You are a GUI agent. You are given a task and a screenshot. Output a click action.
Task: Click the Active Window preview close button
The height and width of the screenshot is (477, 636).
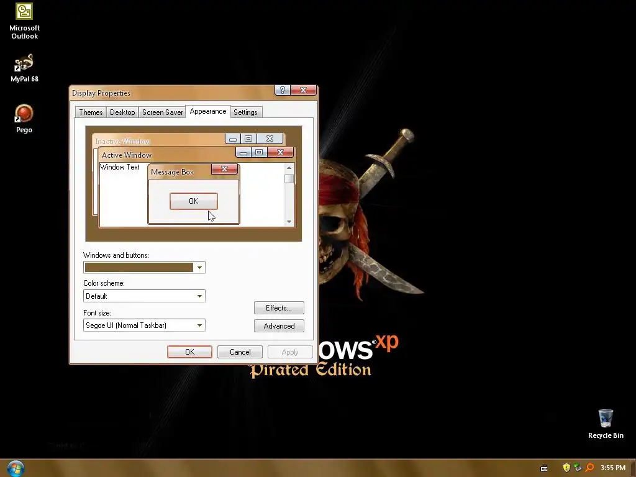(x=280, y=153)
